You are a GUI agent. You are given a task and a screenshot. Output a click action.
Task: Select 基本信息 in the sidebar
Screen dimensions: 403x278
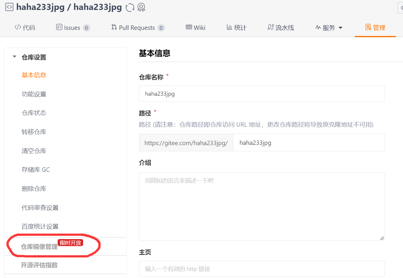(34, 75)
